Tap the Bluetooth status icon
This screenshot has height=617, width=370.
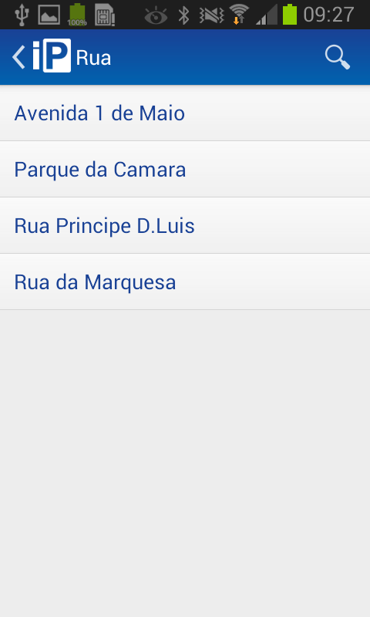click(183, 15)
